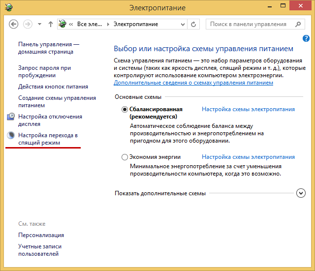Screen dimensions: 315x271
Task: Open Дополнительные сведения о схемах link
Action: click(x=193, y=83)
